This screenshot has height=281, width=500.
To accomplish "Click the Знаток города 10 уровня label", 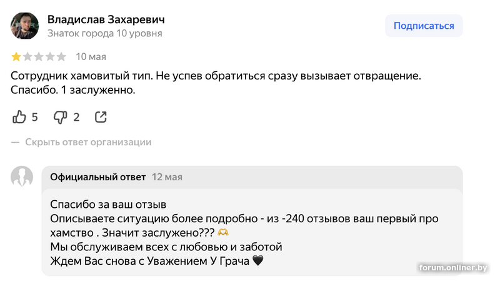I will pos(105,33).
